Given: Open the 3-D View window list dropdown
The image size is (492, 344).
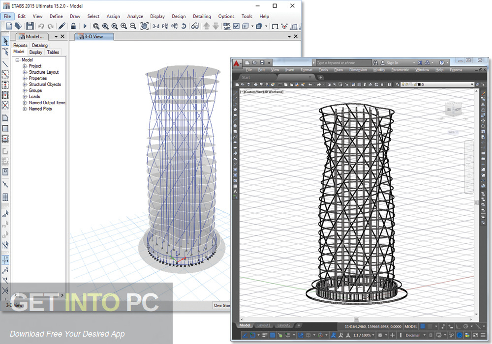Looking at the screenshot, I should 289,37.
